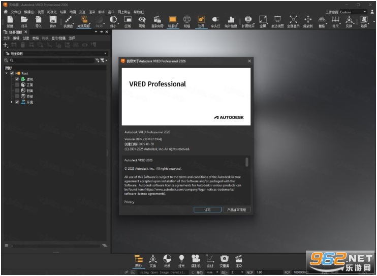Image resolution: width=377 pixels, height=276 pixels.
Task: Click the scenegraph search input field
Action: tap(53, 60)
